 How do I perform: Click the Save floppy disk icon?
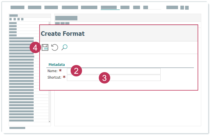45,47
